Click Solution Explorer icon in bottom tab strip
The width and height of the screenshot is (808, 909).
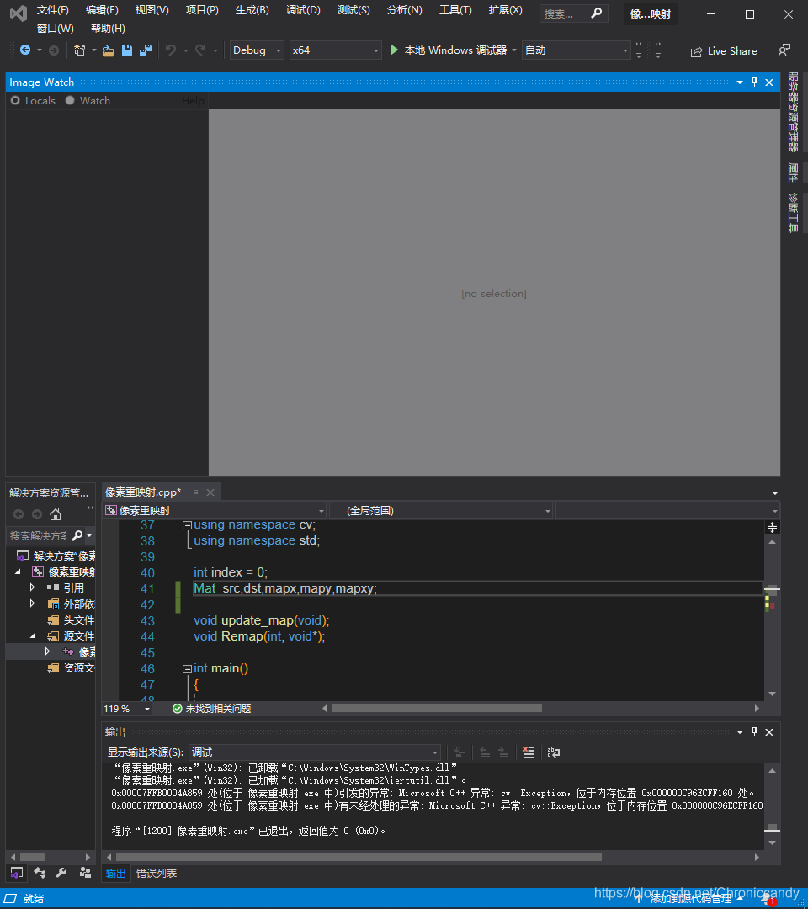(17, 873)
